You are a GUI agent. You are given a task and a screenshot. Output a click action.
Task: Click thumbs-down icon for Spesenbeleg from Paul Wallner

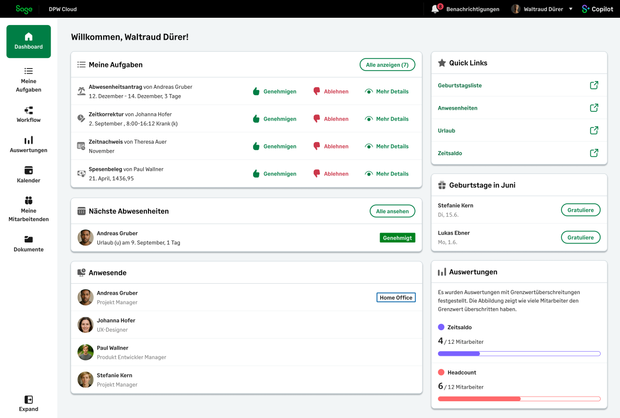316,173
